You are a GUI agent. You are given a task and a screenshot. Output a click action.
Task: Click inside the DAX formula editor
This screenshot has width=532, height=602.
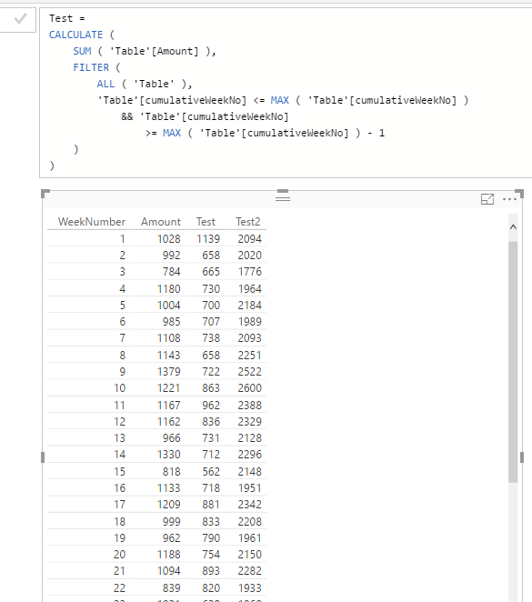click(286, 92)
